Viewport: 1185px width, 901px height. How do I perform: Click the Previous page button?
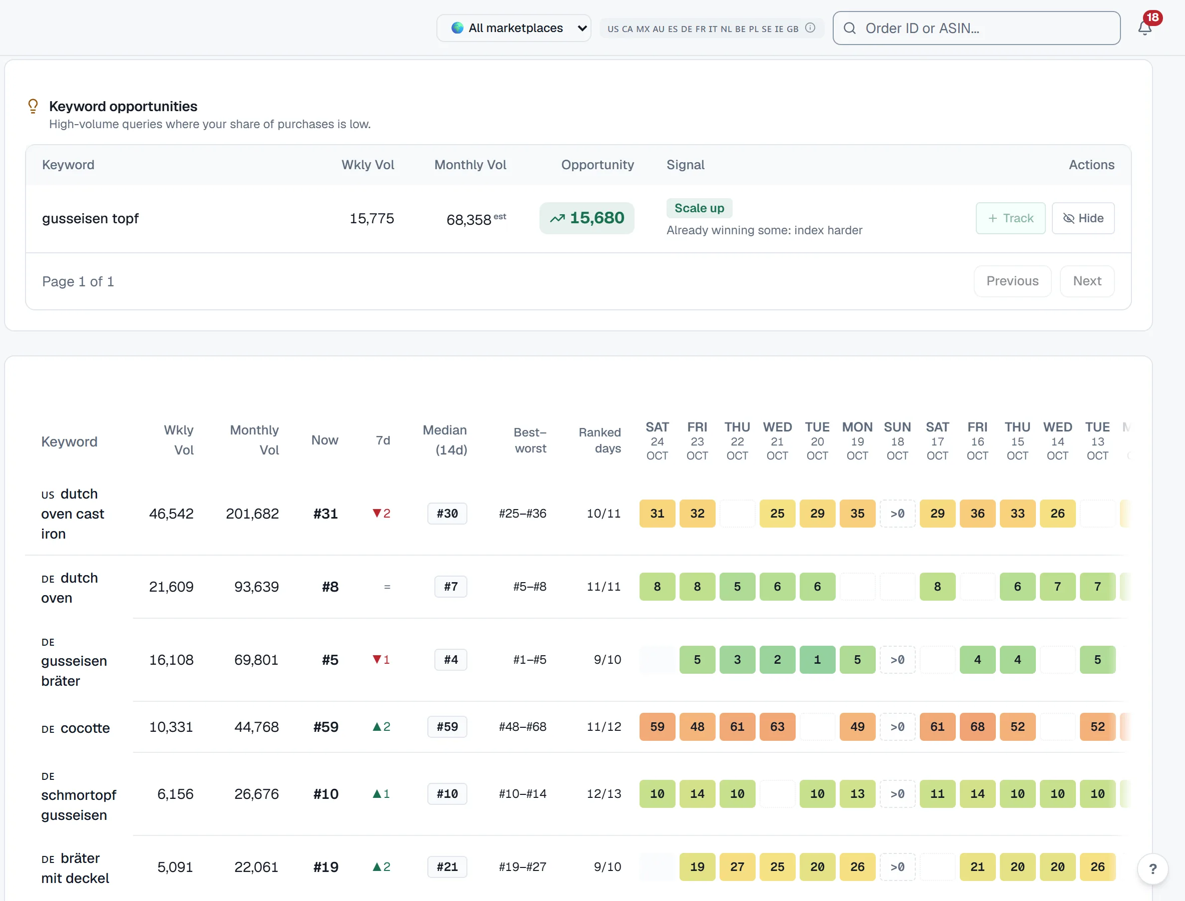pyautogui.click(x=1012, y=281)
